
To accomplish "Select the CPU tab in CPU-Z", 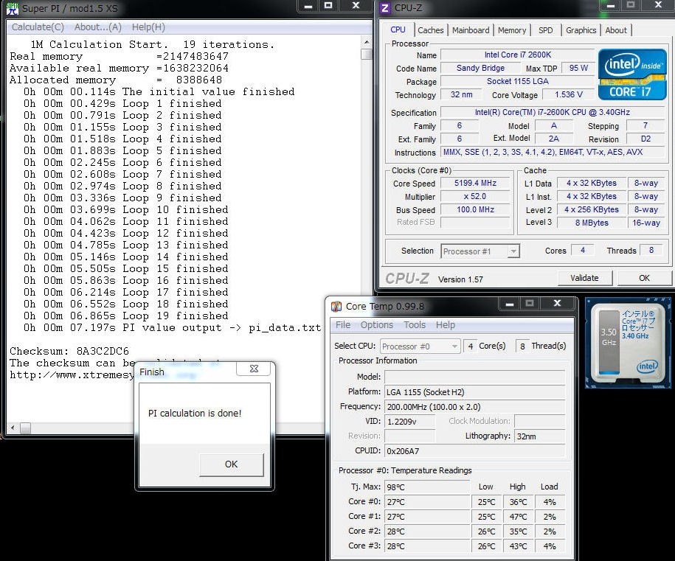I will pyautogui.click(x=398, y=29).
